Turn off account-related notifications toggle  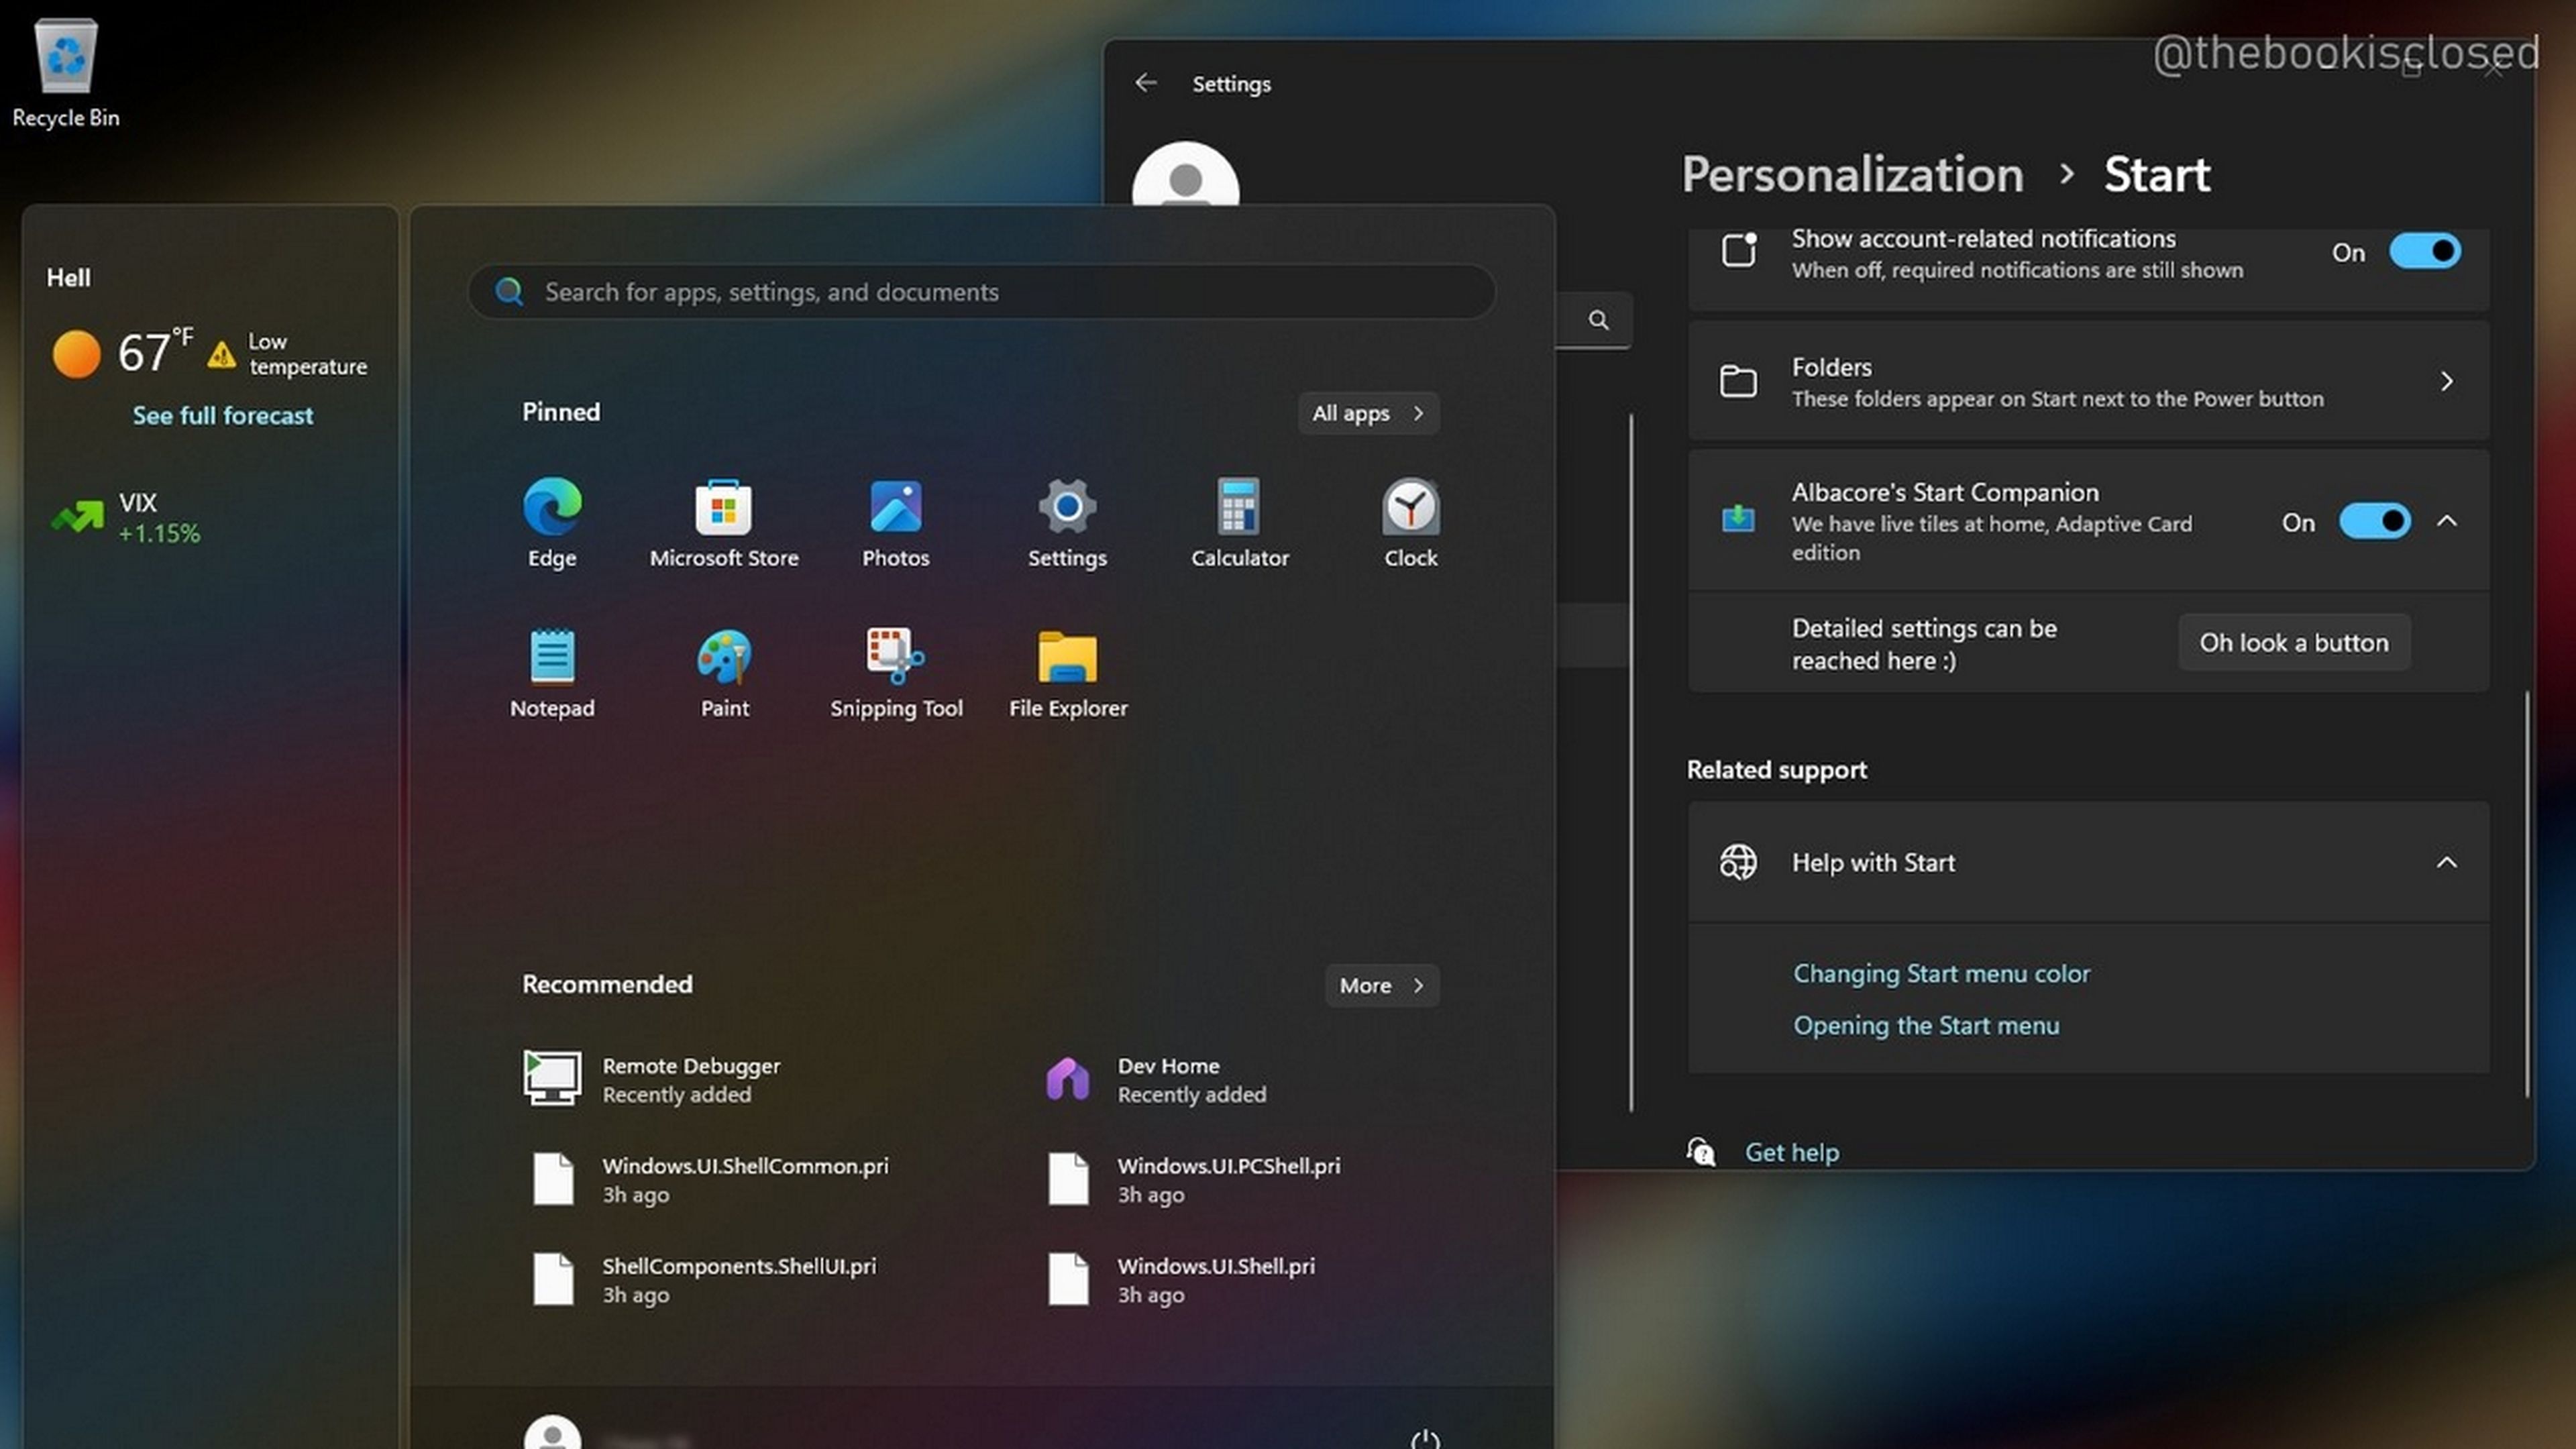coord(2425,251)
